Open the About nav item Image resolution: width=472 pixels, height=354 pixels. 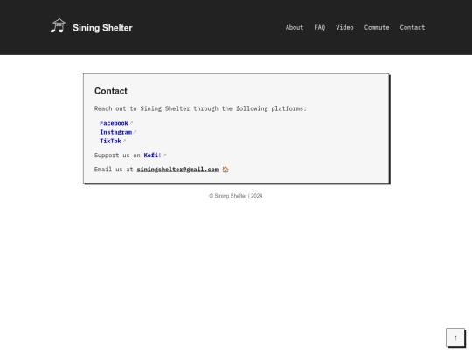point(294,27)
